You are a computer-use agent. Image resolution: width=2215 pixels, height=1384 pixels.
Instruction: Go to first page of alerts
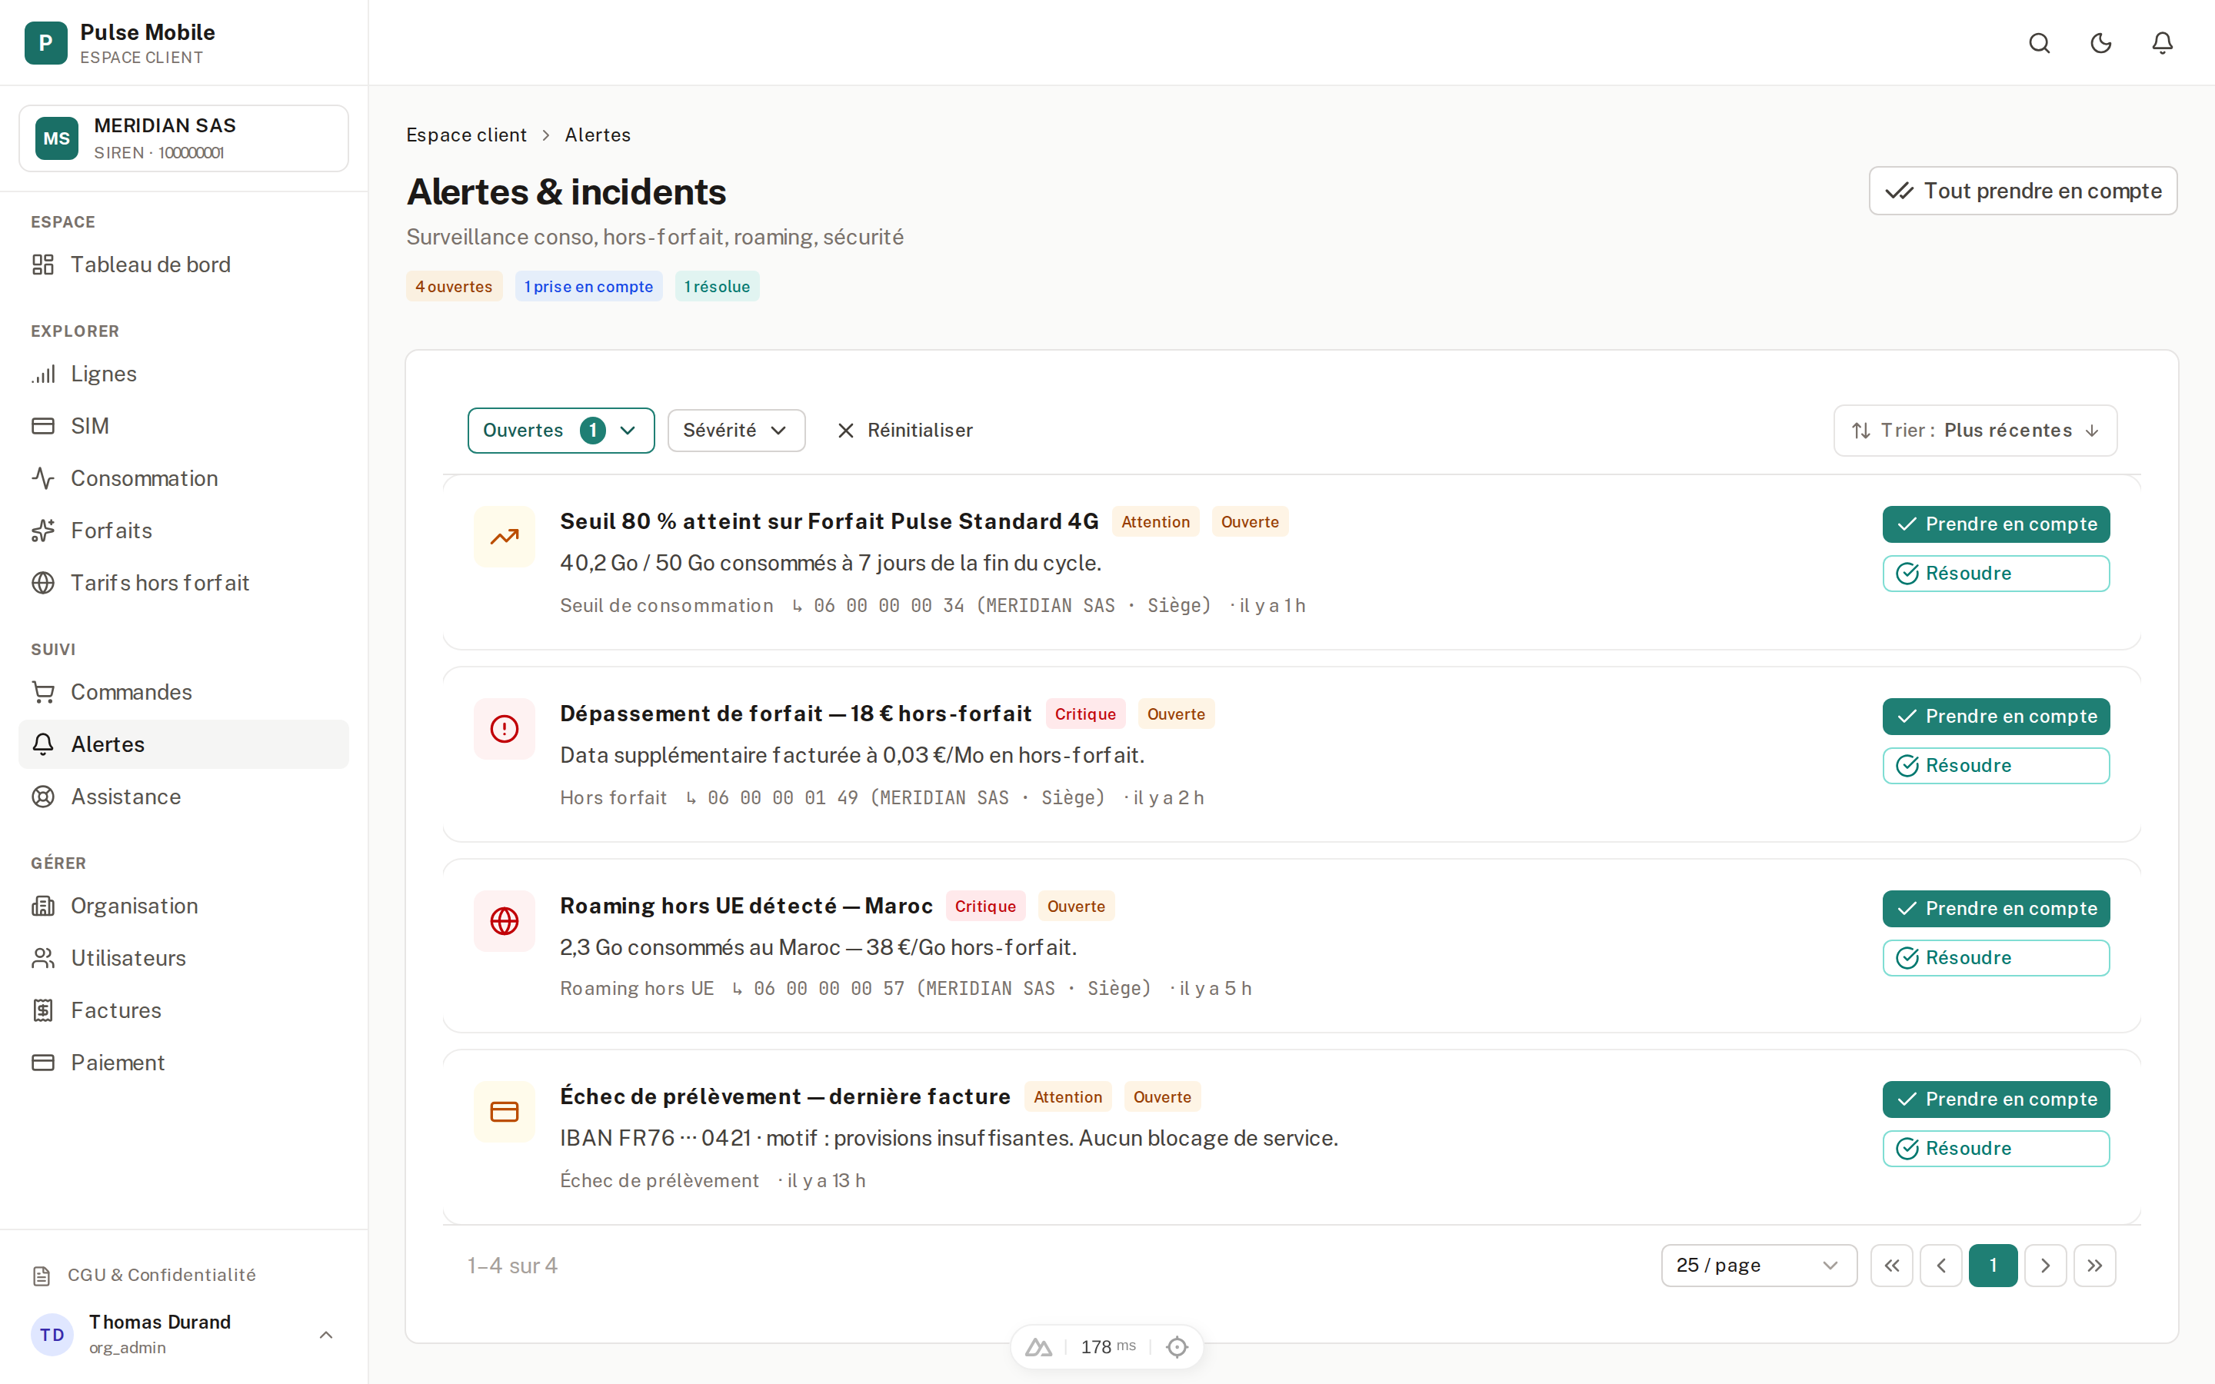coord(1892,1265)
